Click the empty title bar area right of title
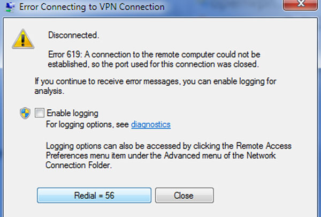Screen dimensions: 321x217 point(223,7)
